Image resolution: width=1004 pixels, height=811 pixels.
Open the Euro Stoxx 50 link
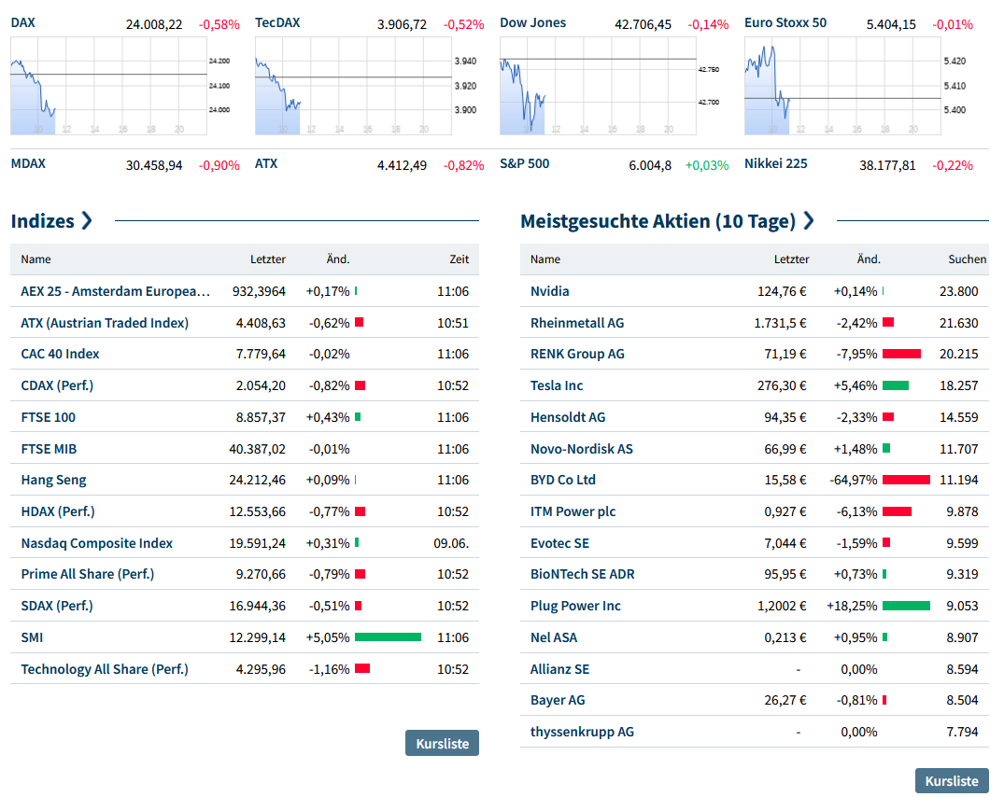[x=785, y=23]
